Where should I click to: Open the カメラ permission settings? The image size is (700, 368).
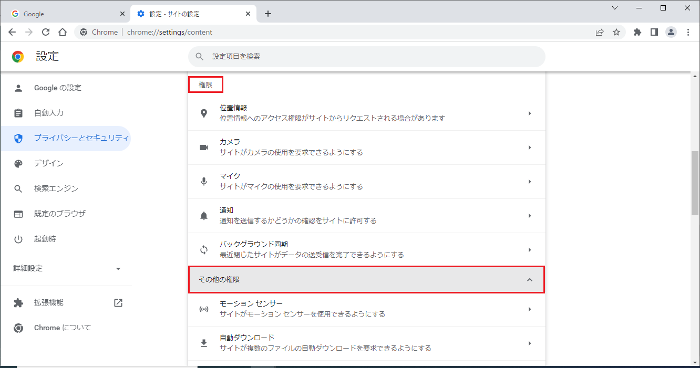[366, 148]
